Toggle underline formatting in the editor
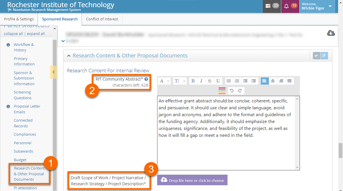343x191 pixels. coord(218,81)
